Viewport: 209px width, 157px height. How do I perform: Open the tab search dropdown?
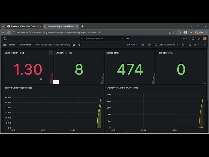3,26
